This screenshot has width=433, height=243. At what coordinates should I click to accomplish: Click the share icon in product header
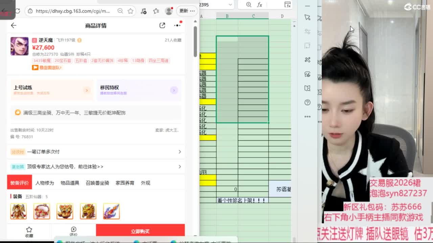(x=162, y=25)
